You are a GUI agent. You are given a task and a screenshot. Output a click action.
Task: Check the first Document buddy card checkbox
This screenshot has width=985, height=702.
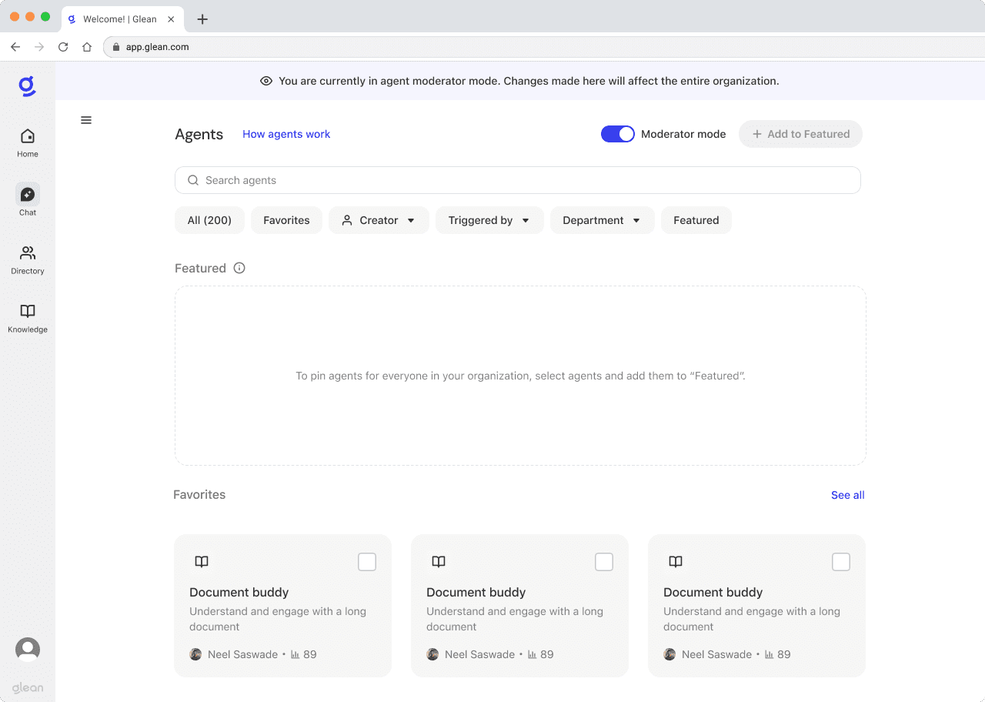[x=367, y=562]
